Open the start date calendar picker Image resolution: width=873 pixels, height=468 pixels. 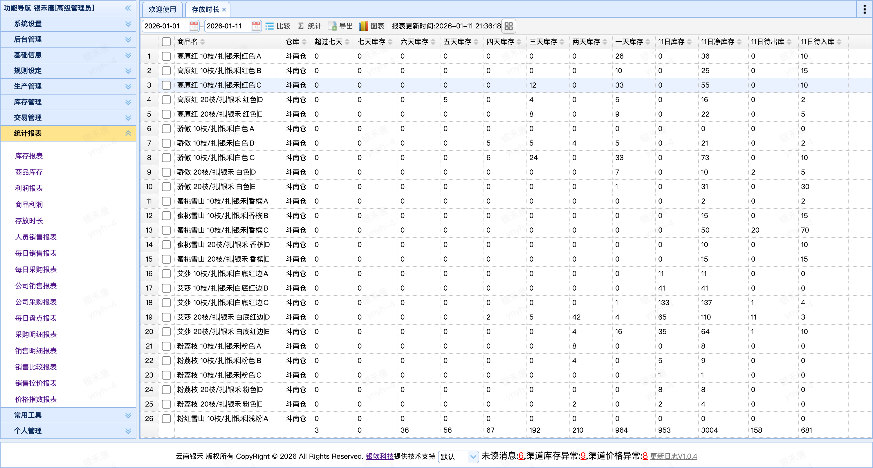[x=194, y=26]
